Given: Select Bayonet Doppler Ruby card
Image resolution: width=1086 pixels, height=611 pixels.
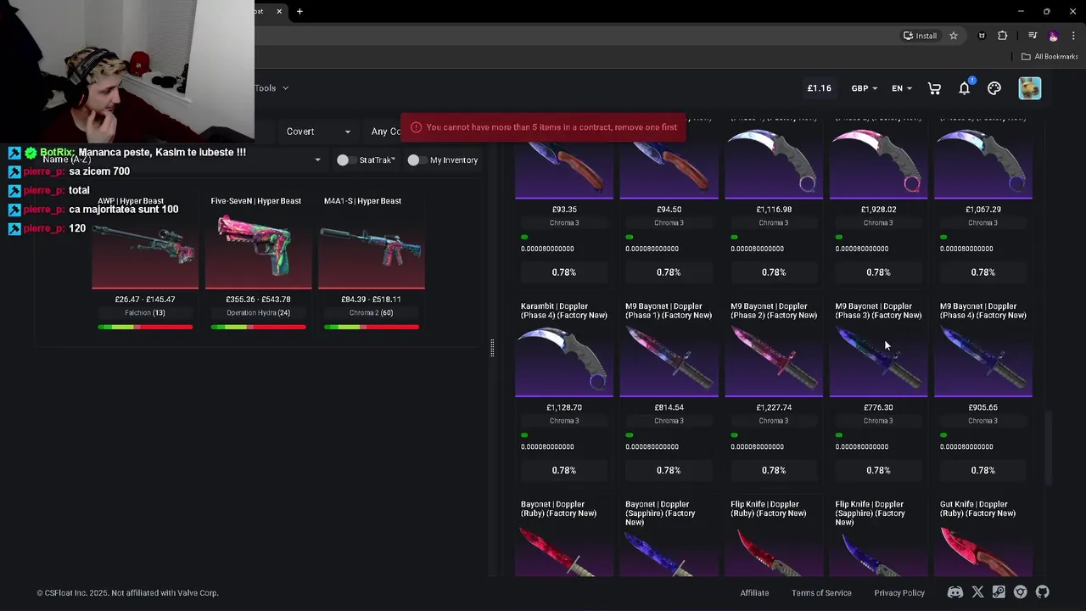Looking at the screenshot, I should click(x=564, y=538).
